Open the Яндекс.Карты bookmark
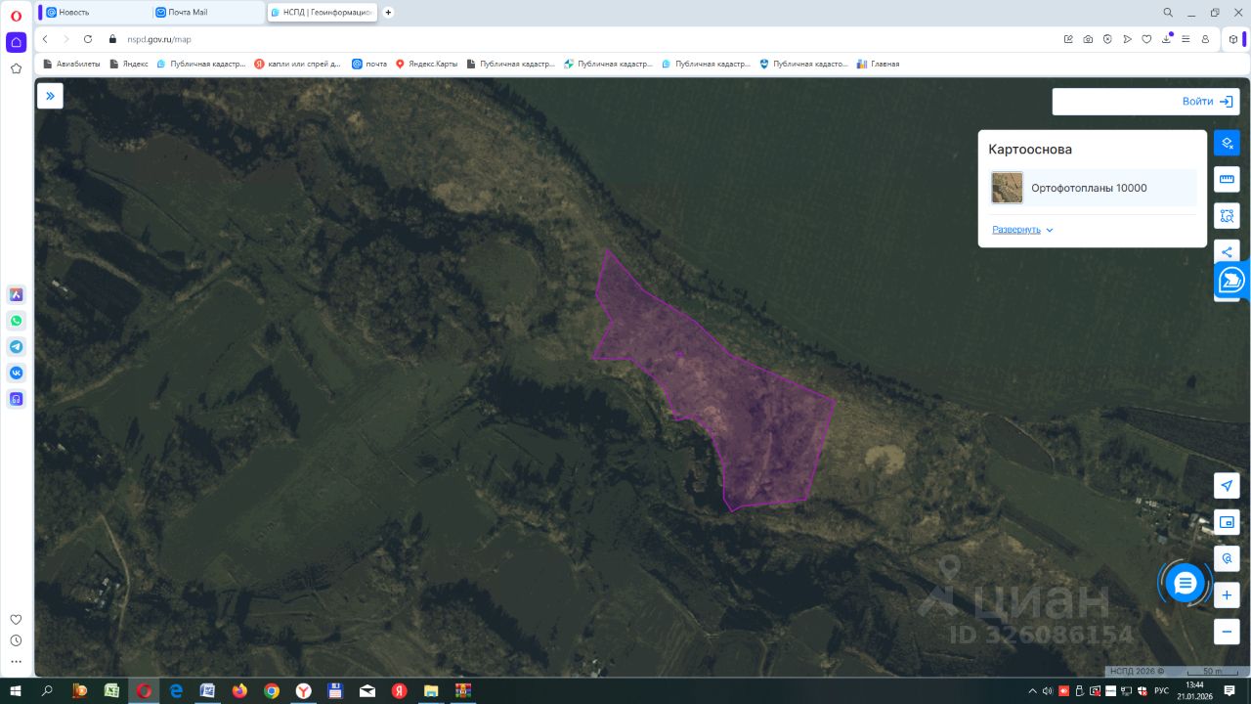 tap(426, 64)
